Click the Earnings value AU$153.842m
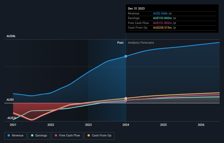This screenshot has width=224, height=143. coord(162,18)
